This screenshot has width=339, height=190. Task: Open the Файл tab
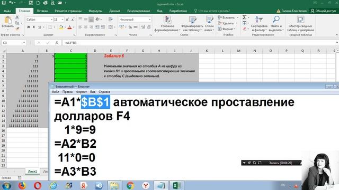point(7,11)
